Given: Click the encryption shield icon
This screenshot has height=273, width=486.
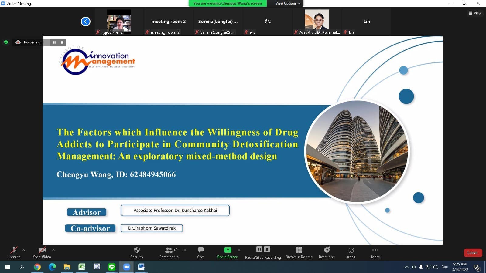Looking at the screenshot, I should point(6,42).
